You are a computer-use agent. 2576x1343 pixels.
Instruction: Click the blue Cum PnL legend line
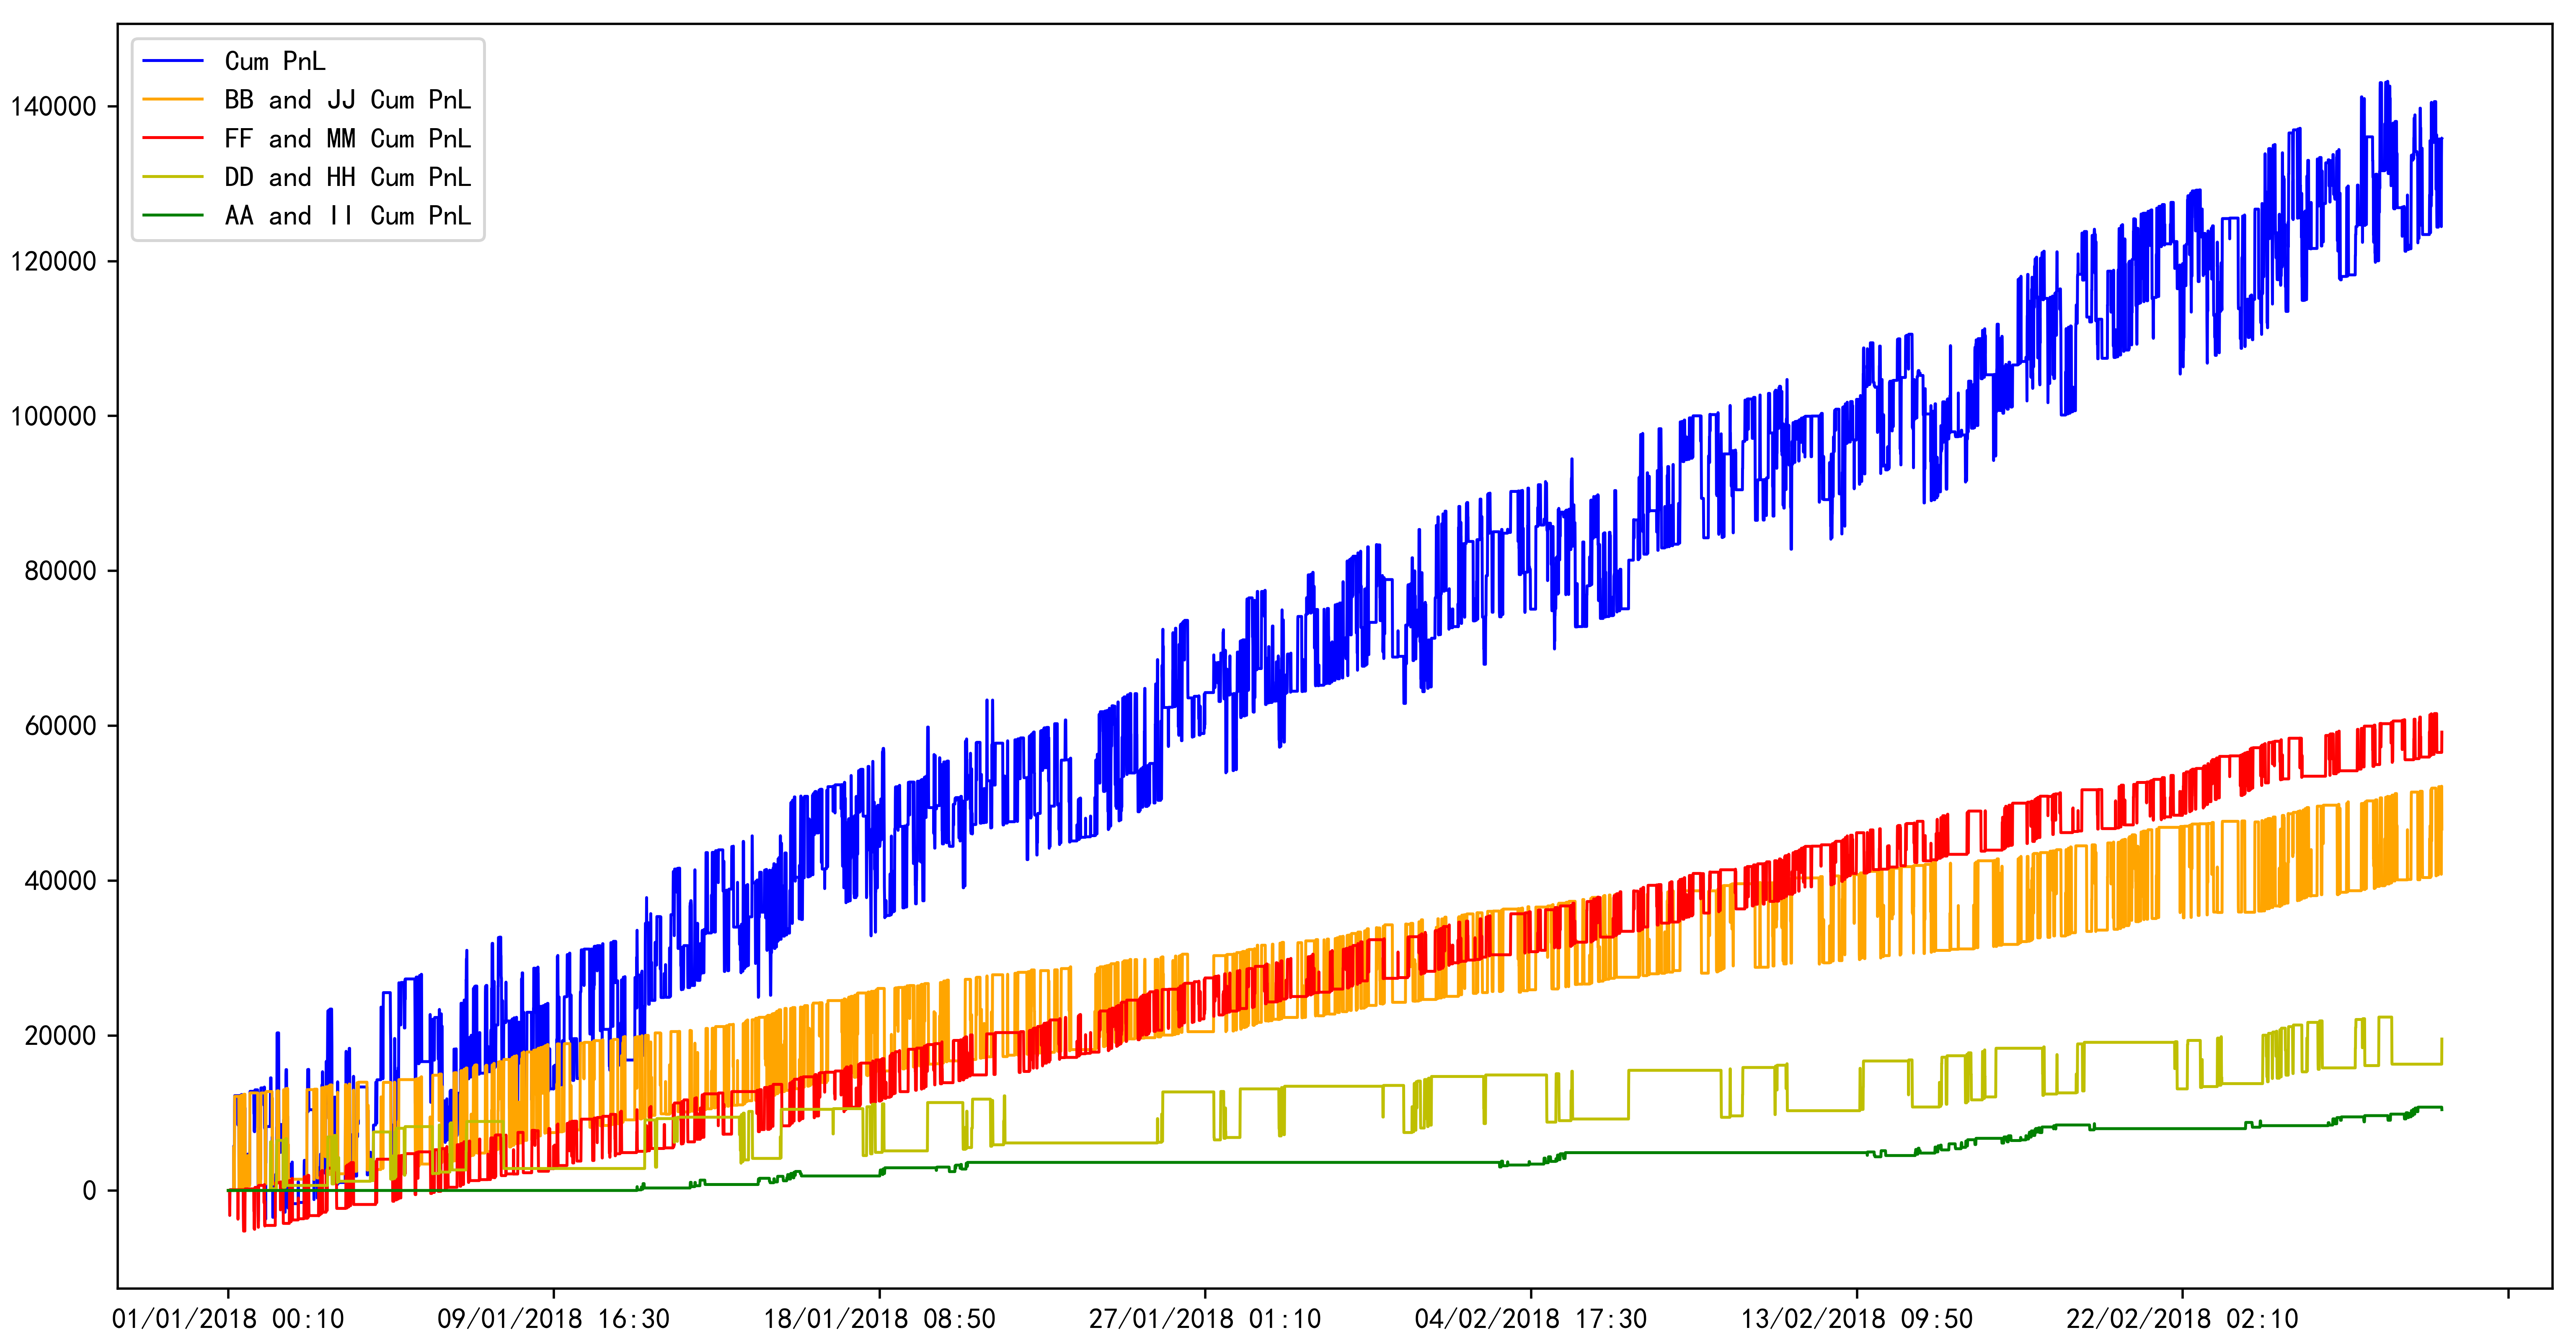172,62
